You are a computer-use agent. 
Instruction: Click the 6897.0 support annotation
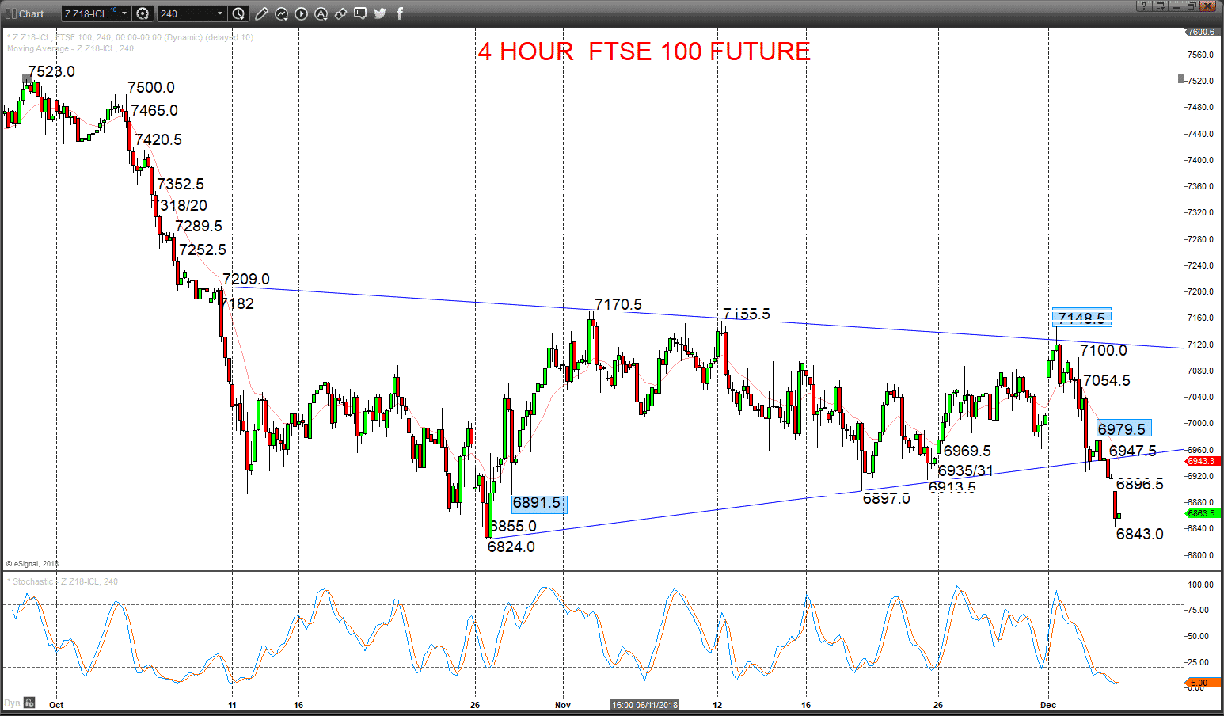[887, 498]
